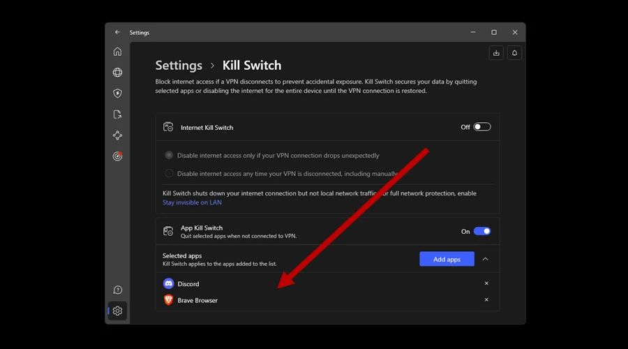Minimize the Settings window
Screen dimensions: 628x349
[473, 32]
